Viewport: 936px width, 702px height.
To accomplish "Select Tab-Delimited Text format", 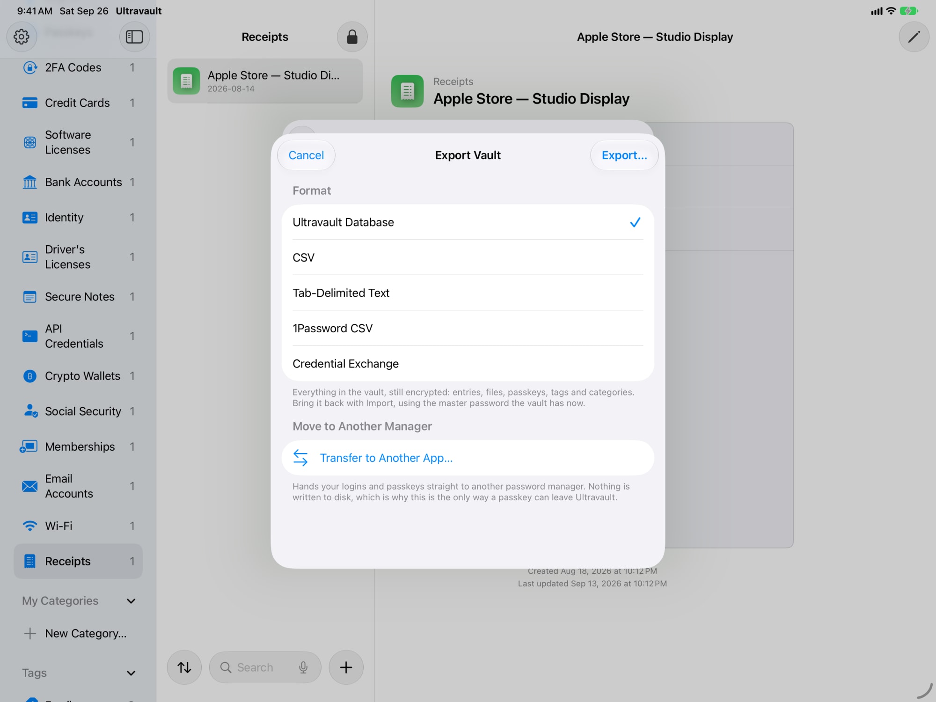I will (x=468, y=293).
